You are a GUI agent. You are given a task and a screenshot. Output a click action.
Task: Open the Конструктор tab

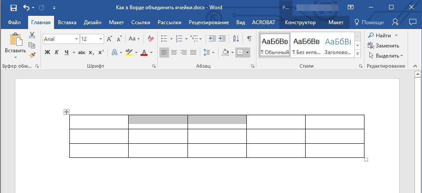(300, 22)
